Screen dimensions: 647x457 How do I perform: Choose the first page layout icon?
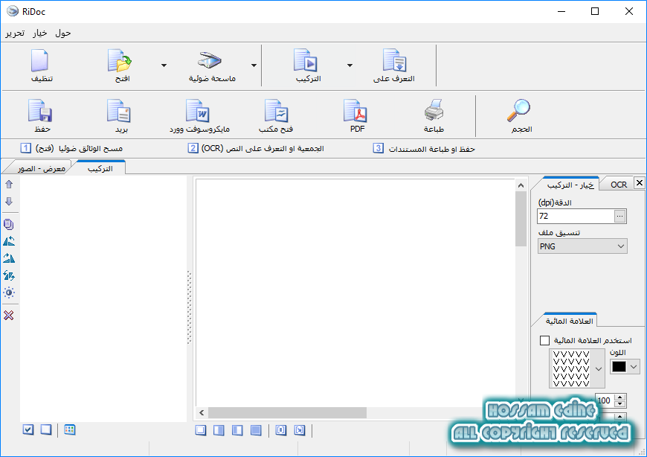(201, 431)
